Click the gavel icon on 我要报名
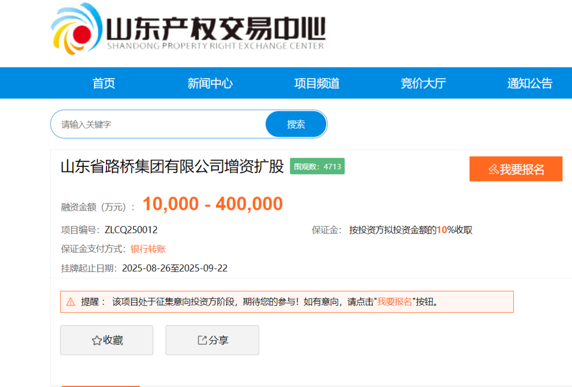The width and height of the screenshot is (572, 387). [x=493, y=169]
